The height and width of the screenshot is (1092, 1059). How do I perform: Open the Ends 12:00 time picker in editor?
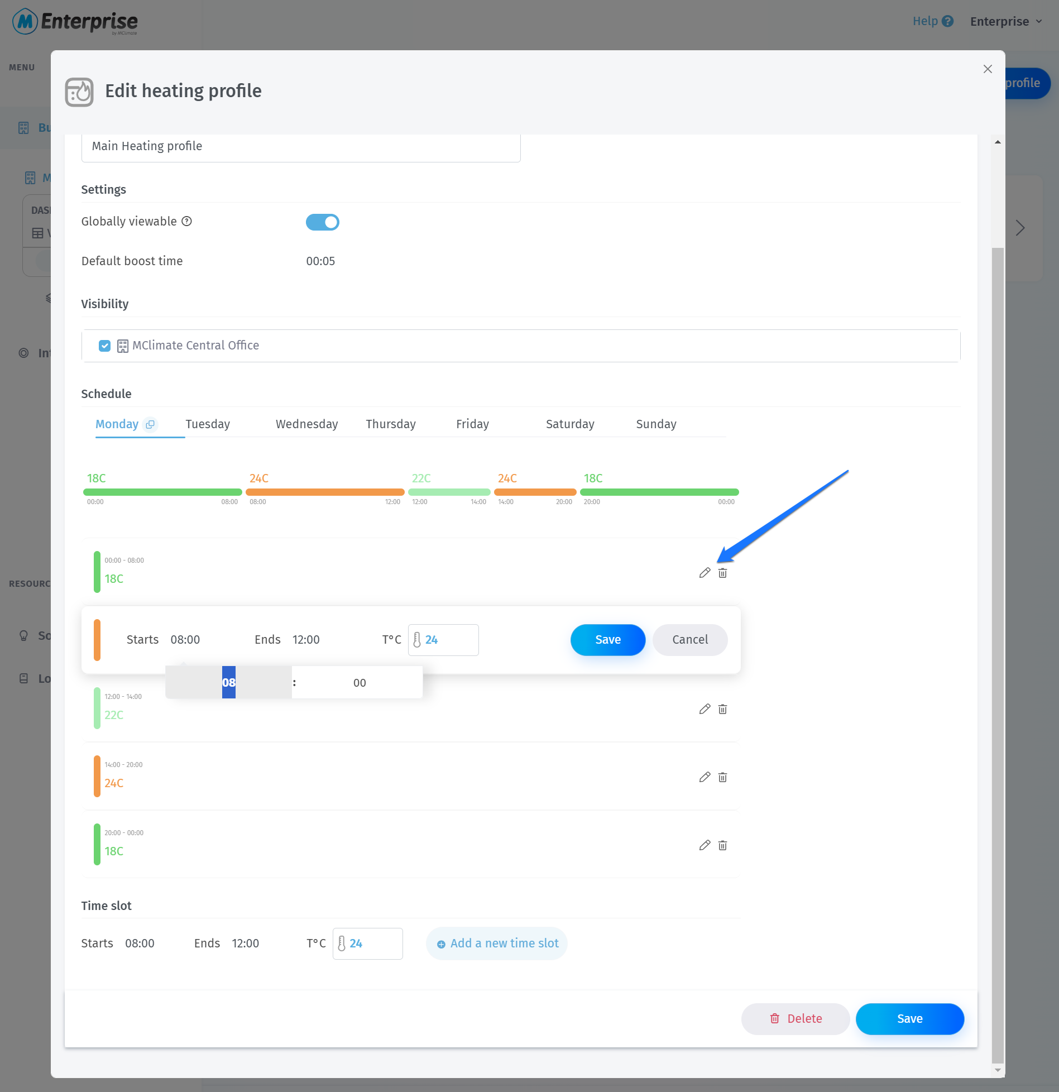pos(306,640)
